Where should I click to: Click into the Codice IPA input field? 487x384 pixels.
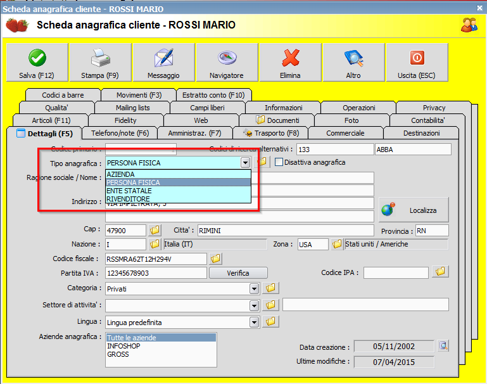pos(396,272)
